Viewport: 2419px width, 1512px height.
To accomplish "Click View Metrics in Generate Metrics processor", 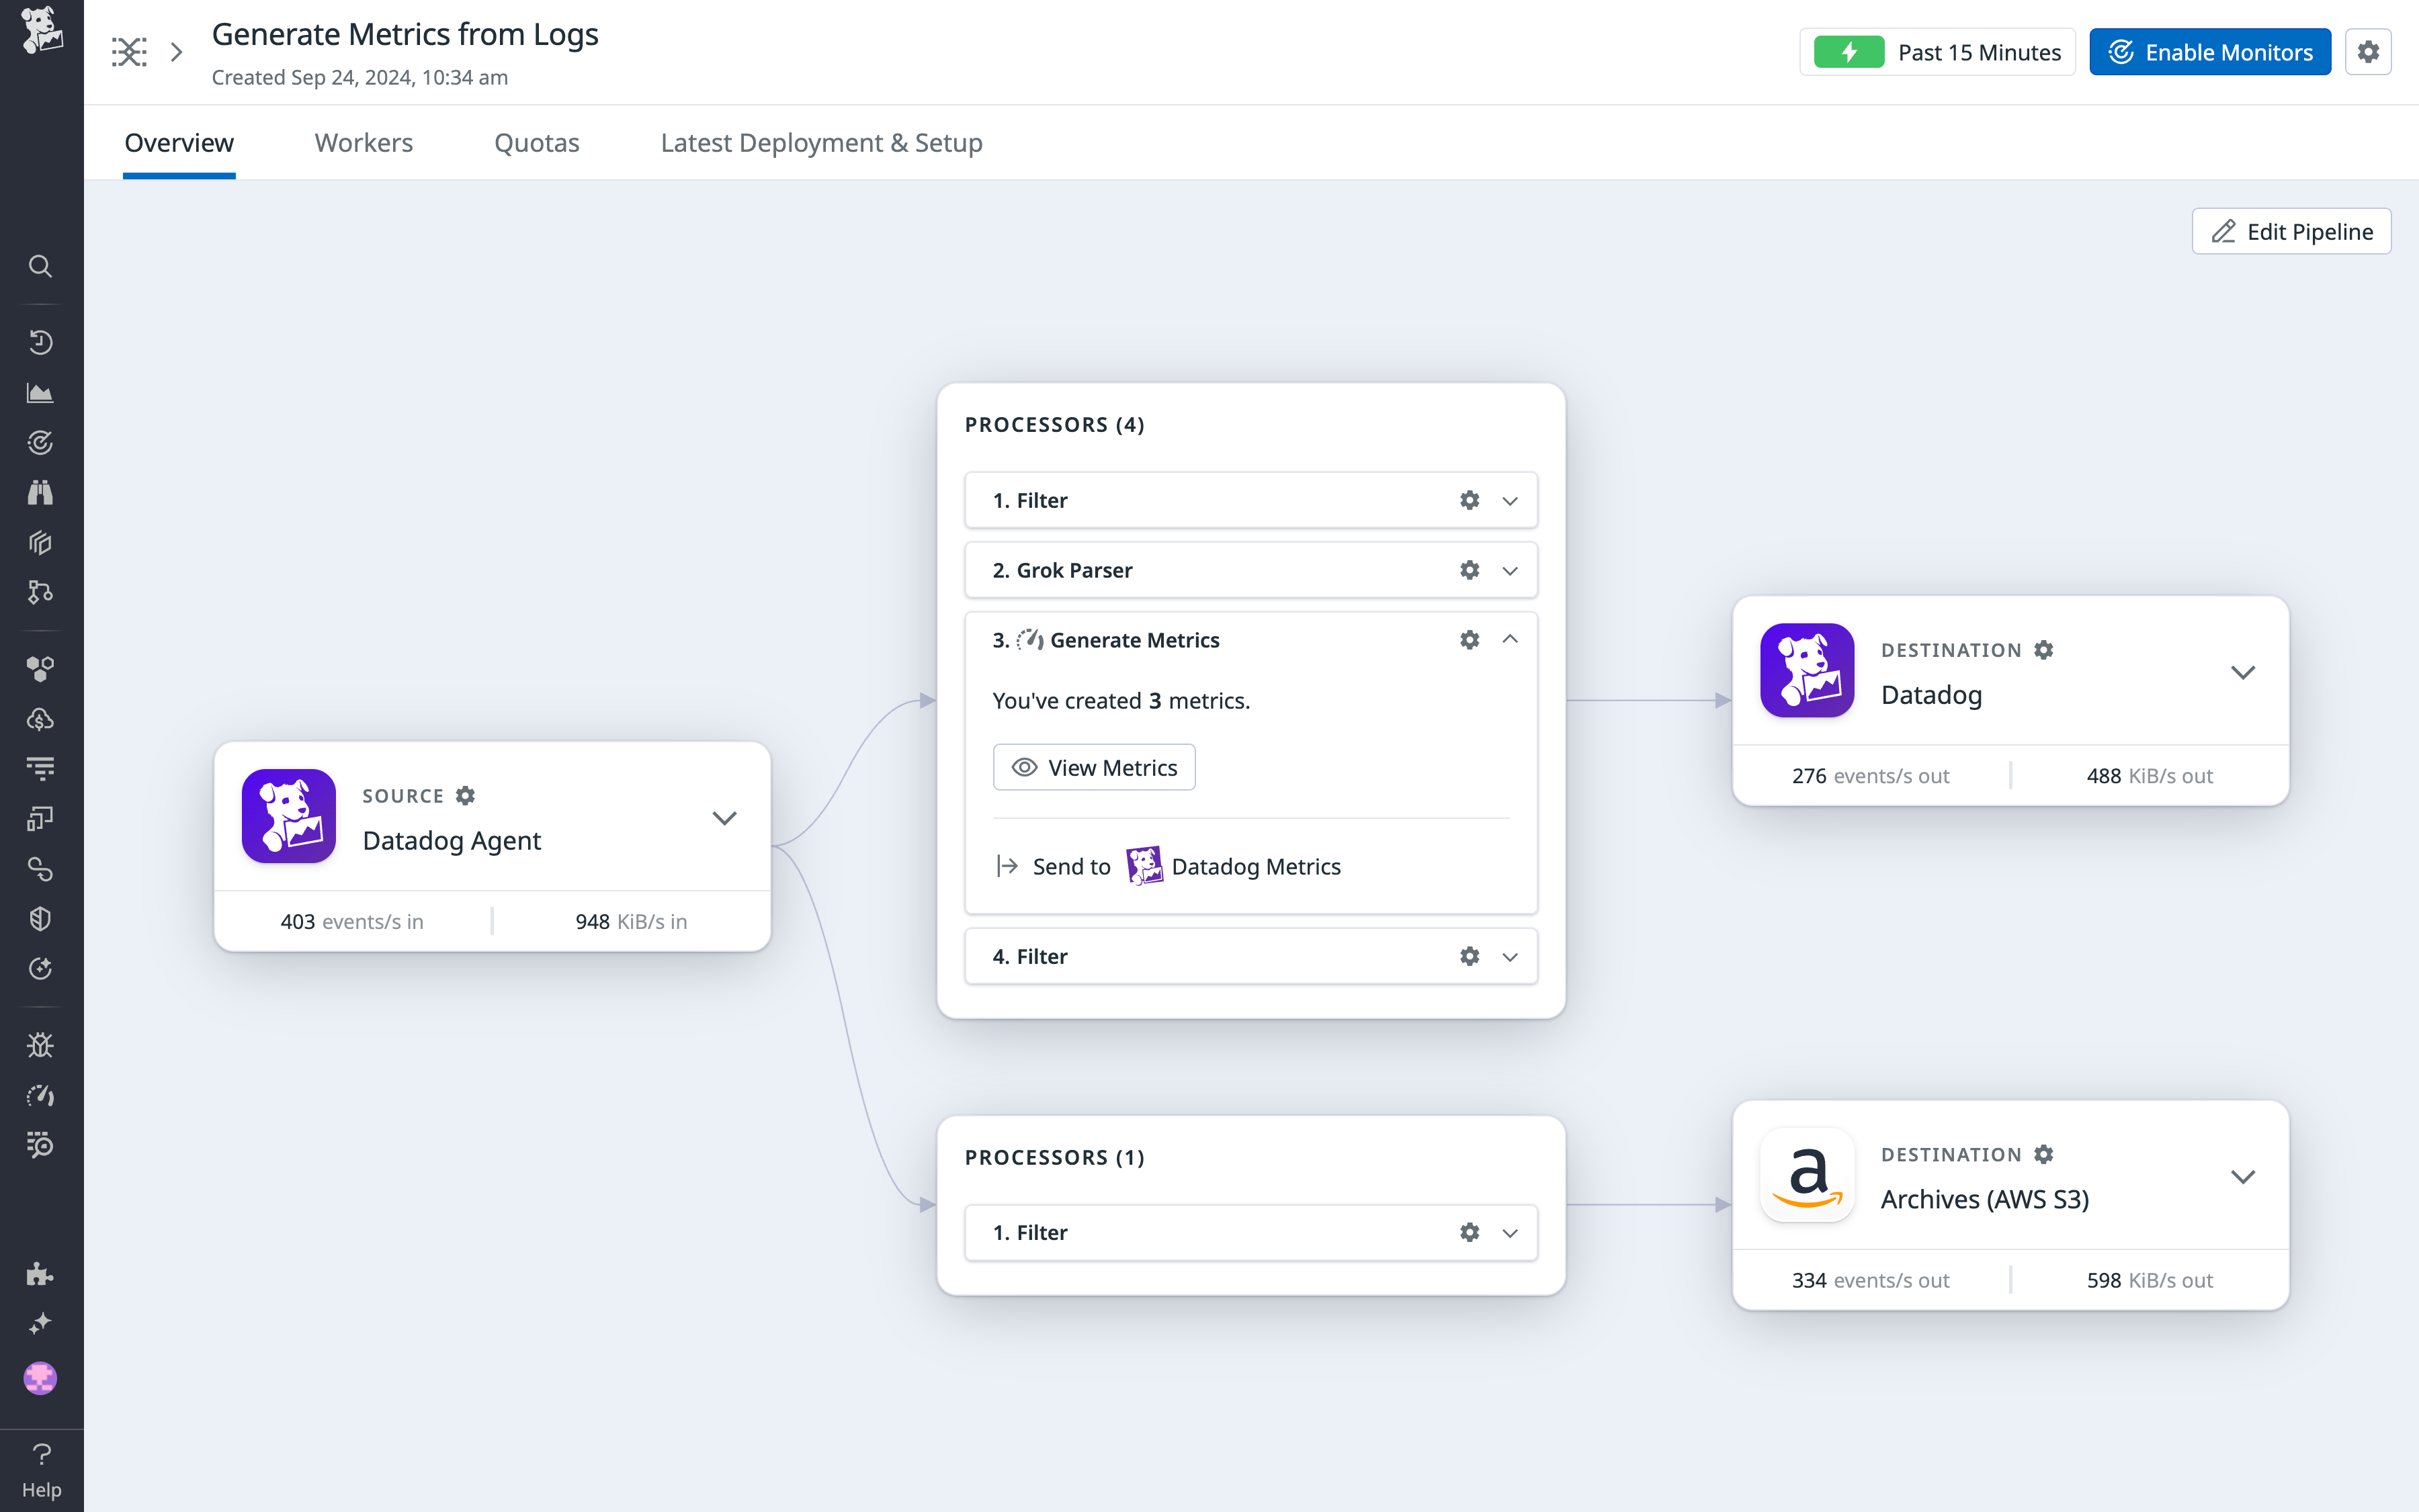I will tap(1093, 766).
